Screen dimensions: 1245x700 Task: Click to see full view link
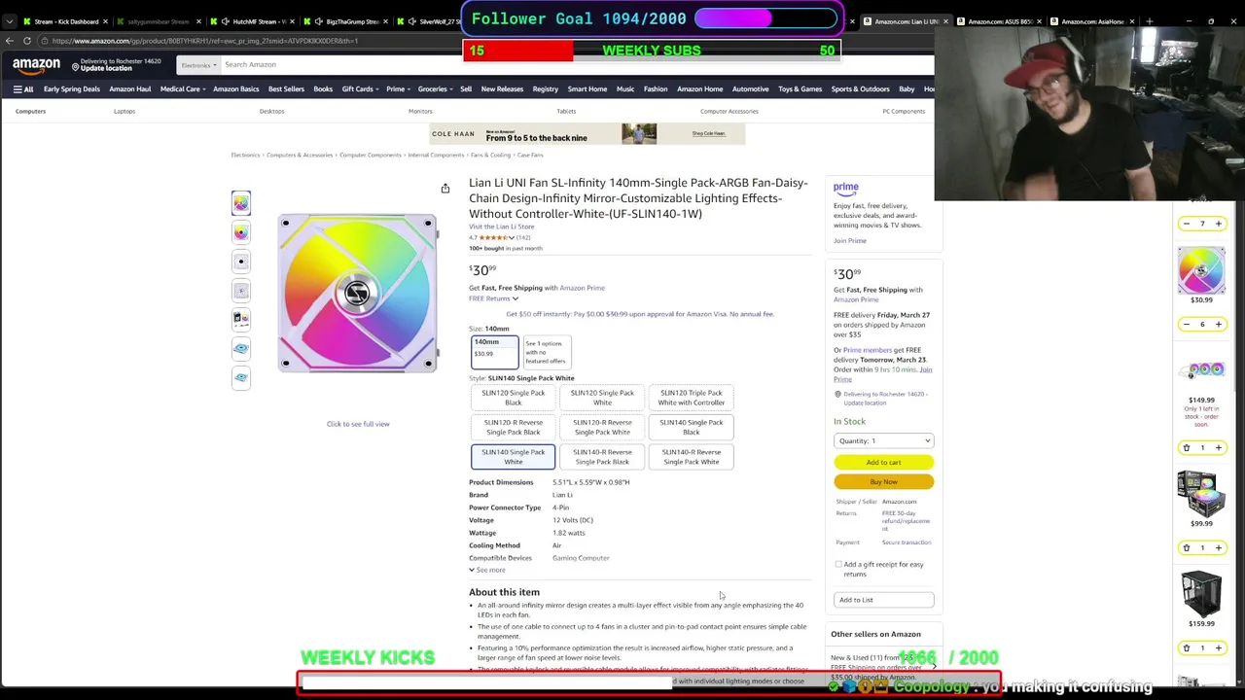pyautogui.click(x=358, y=424)
